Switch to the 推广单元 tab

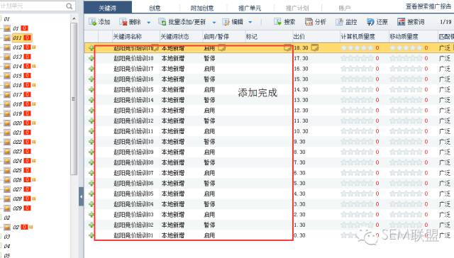250,8
